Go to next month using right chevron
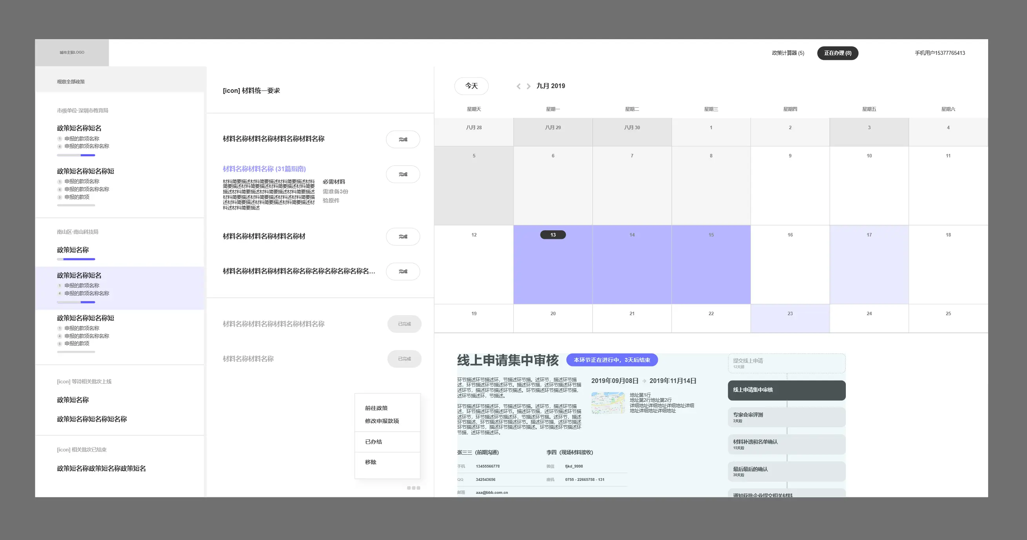Screen dimensions: 1027x540 pos(529,86)
